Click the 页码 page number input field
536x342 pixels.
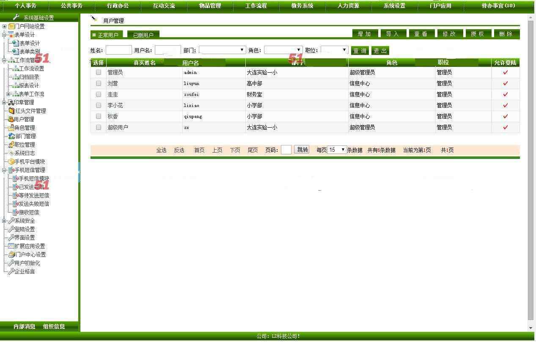(x=286, y=150)
